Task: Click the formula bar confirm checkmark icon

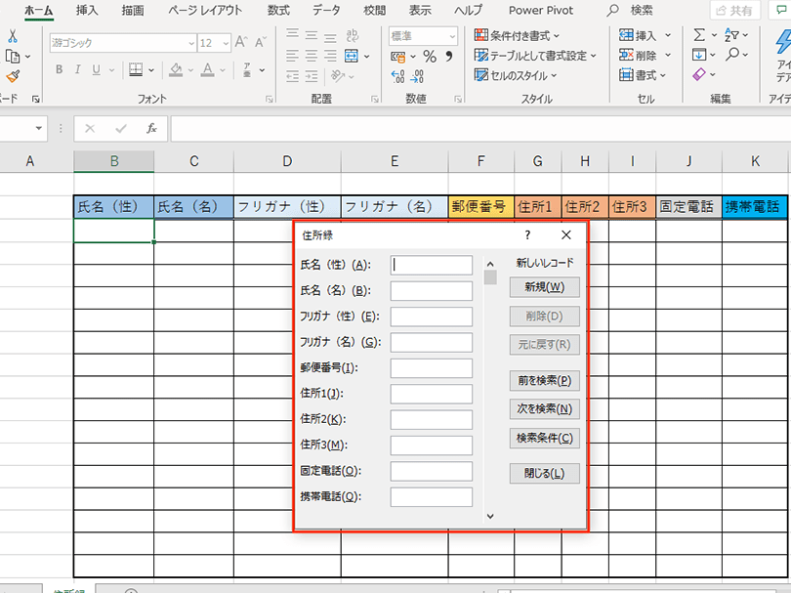Action: pos(121,129)
